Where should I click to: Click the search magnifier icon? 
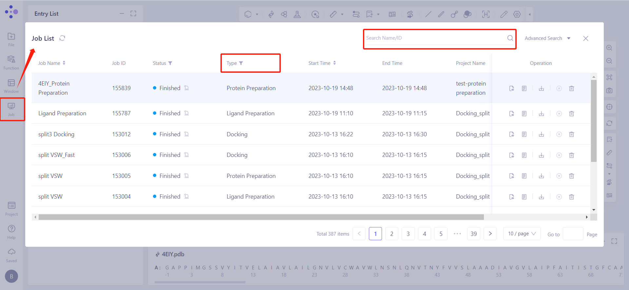point(510,38)
